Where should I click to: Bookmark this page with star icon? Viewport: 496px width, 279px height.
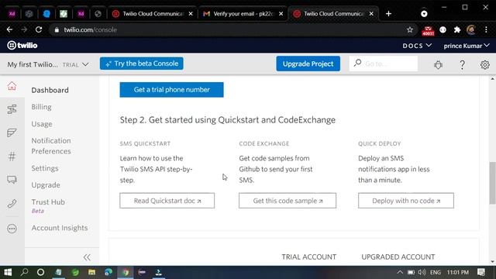point(410,29)
